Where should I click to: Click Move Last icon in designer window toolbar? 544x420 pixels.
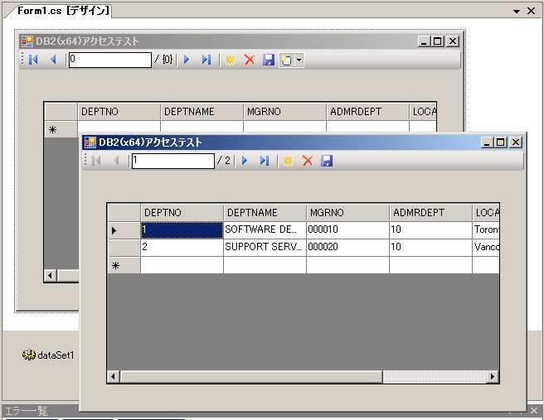[206, 60]
